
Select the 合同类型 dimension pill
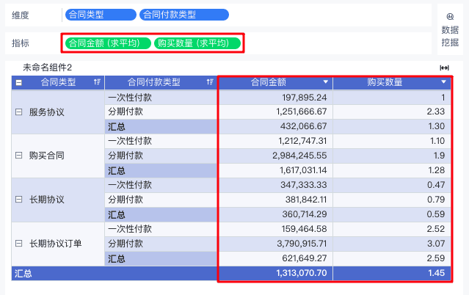(x=101, y=15)
